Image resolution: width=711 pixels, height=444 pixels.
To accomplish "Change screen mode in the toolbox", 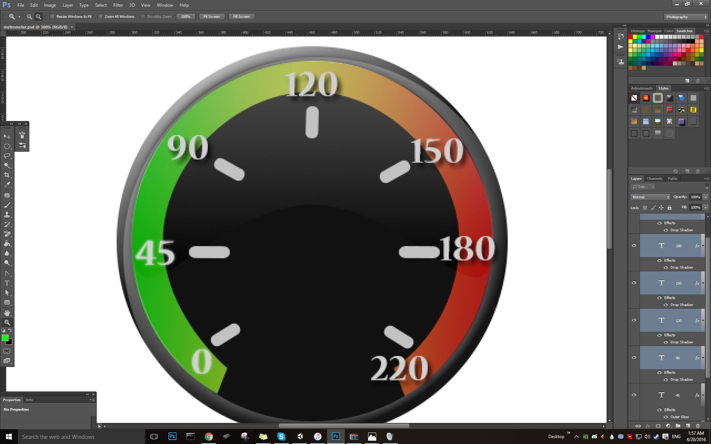I will pos(7,361).
